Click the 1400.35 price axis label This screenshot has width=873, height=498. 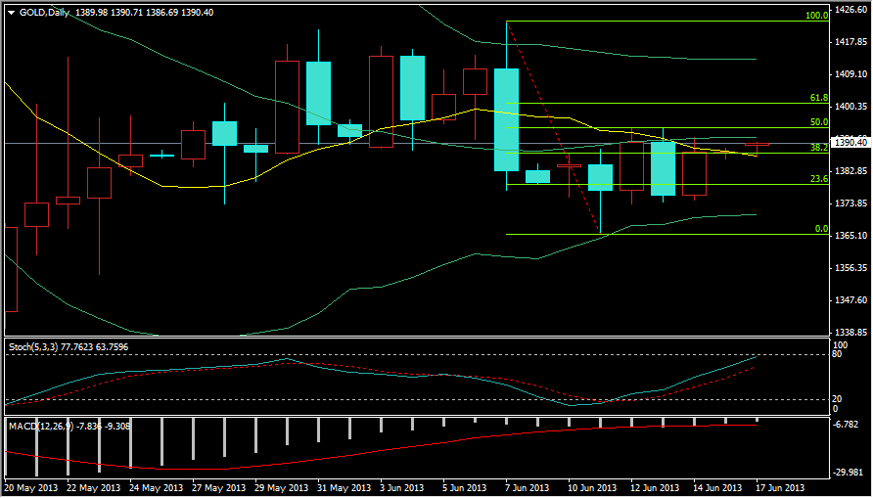coord(850,107)
